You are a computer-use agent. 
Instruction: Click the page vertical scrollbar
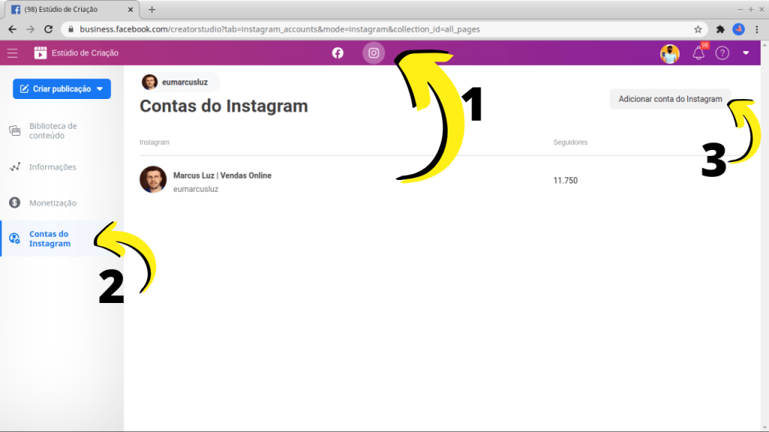[x=764, y=236]
